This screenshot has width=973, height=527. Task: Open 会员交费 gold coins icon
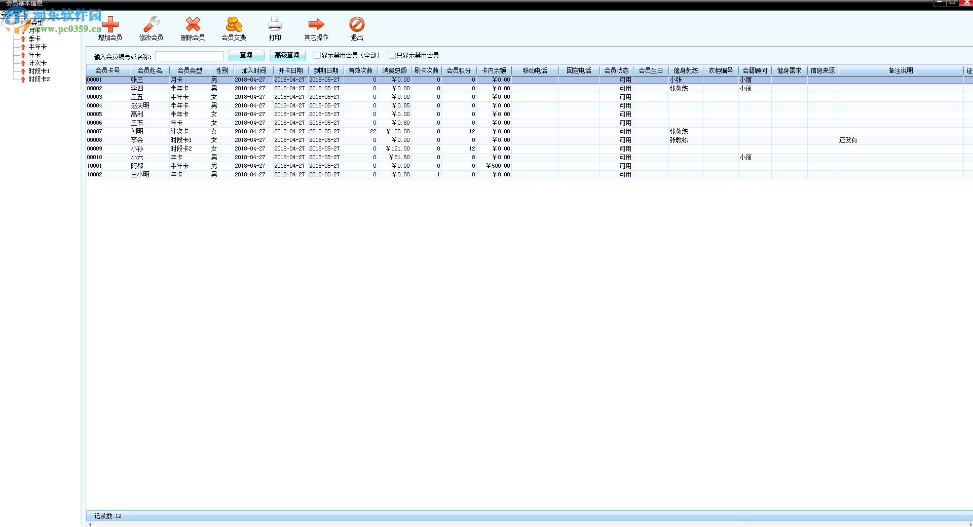click(x=234, y=24)
